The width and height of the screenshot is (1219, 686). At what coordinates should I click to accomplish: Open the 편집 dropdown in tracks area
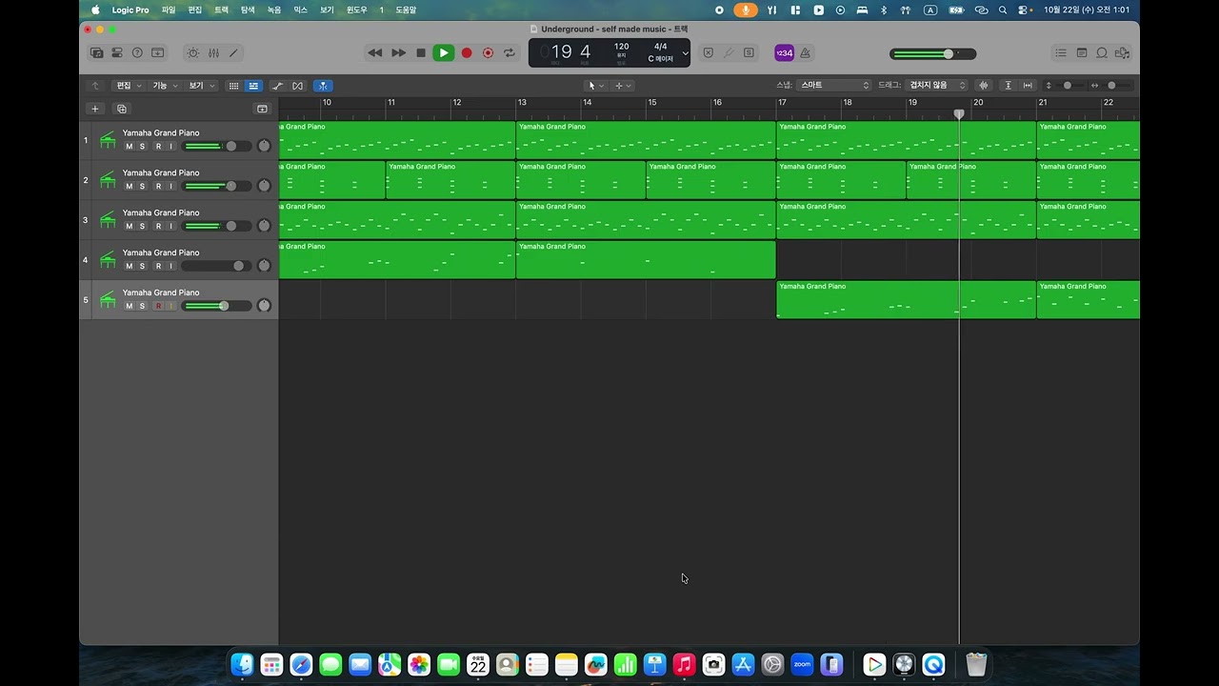(128, 86)
